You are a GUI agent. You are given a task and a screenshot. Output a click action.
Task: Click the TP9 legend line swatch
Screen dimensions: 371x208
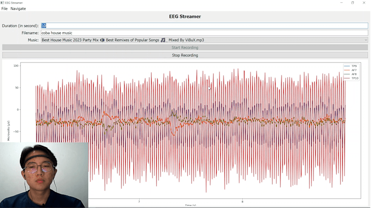tap(347, 66)
